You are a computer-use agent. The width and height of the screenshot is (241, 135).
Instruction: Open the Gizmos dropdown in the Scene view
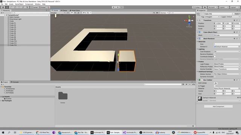[x=164, y=13]
